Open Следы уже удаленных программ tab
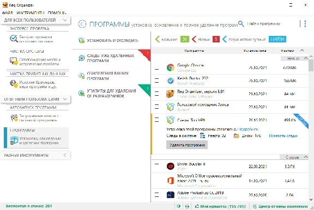The width and height of the screenshot is (314, 210). pyautogui.click(x=111, y=58)
